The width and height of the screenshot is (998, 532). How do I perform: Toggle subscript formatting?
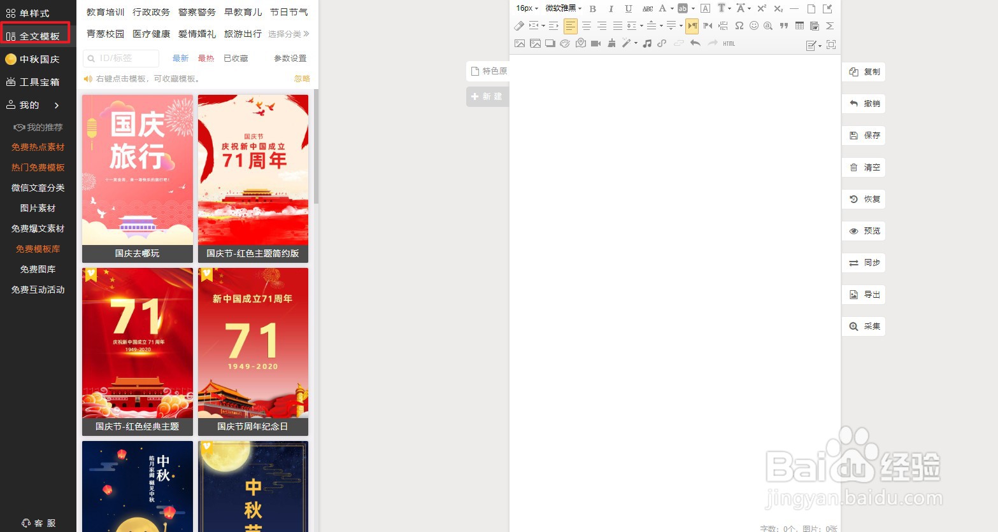tap(778, 8)
